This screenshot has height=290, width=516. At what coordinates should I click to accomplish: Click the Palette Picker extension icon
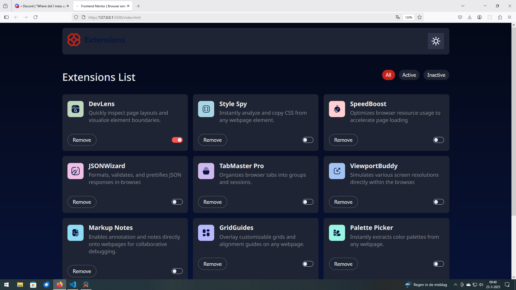pos(337,233)
